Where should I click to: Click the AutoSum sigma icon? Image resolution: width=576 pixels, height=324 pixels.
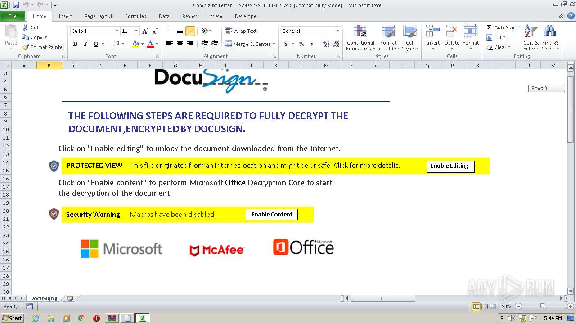[490, 27]
